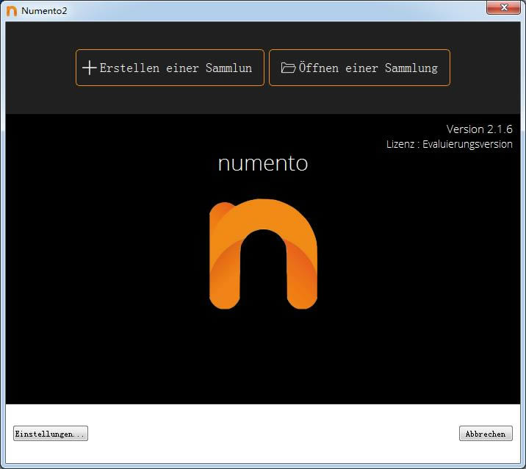Close the Numento2 window
The height and width of the screenshot is (469, 526).
[503, 7]
